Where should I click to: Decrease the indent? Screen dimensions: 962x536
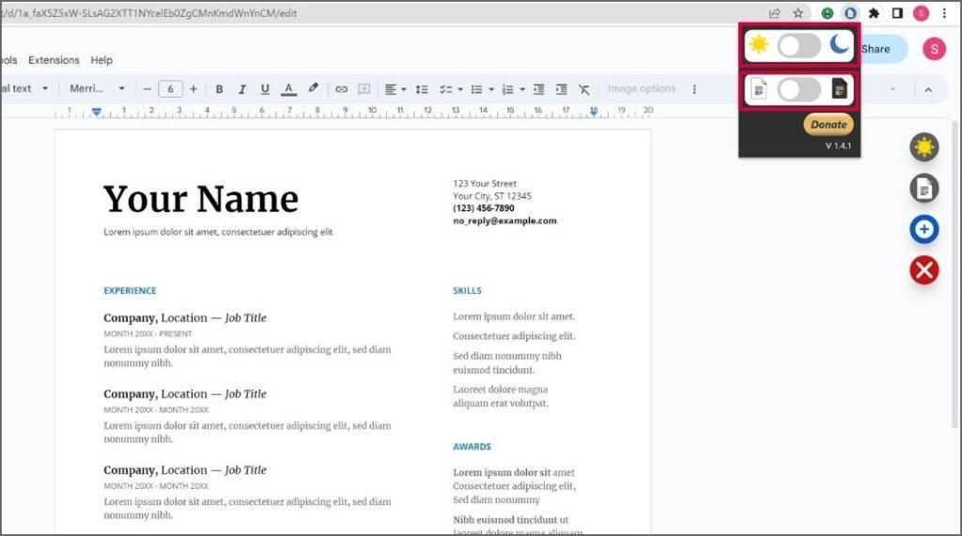tap(538, 89)
